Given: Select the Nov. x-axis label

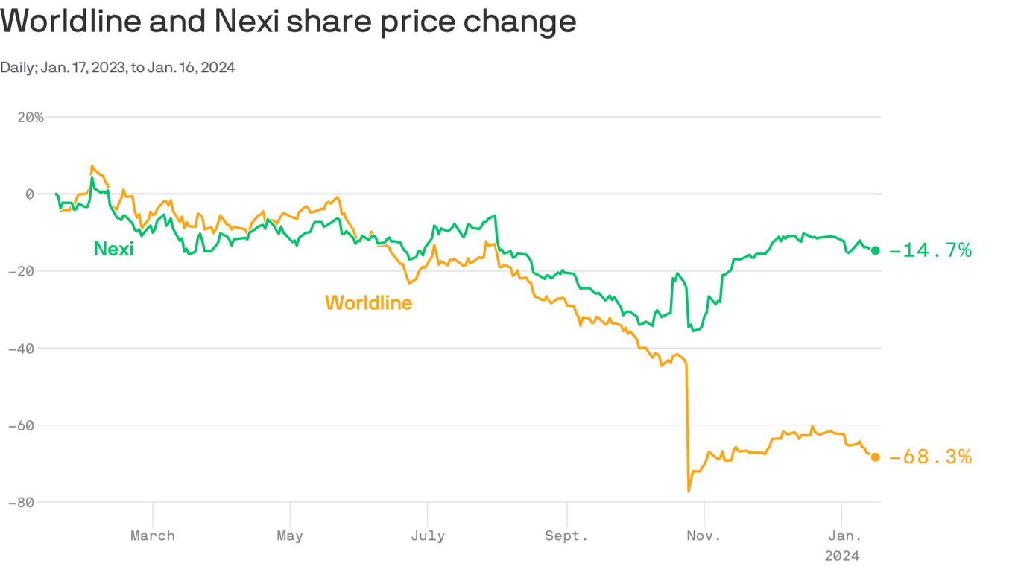Looking at the screenshot, I should [x=704, y=536].
